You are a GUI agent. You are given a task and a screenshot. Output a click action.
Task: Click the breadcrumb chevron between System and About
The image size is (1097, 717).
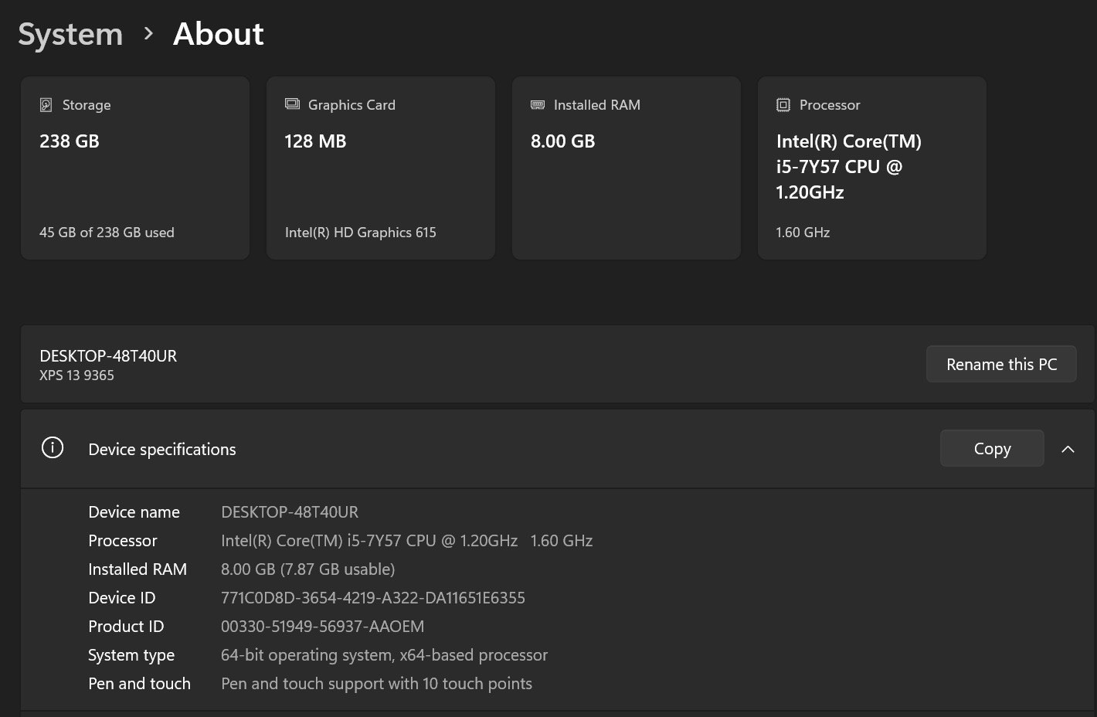[148, 34]
